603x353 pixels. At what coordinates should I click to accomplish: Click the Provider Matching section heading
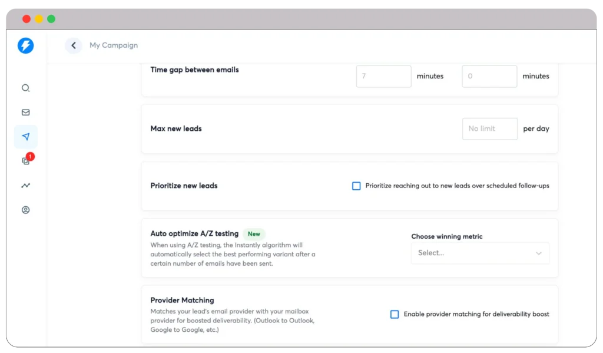click(182, 300)
